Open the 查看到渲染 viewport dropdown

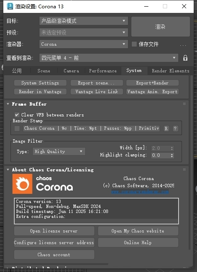[x=109, y=58]
